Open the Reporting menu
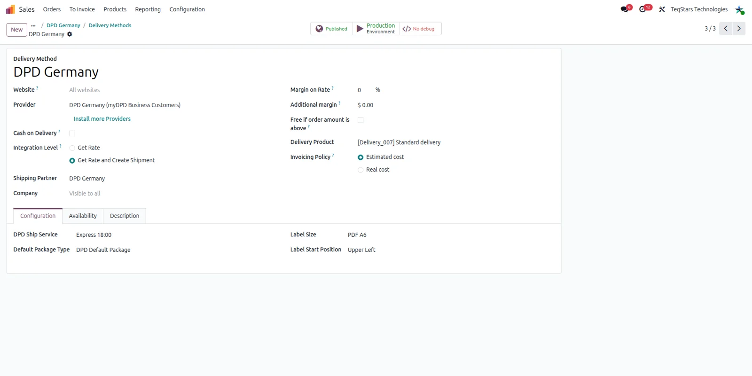This screenshot has width=752, height=376. (148, 9)
